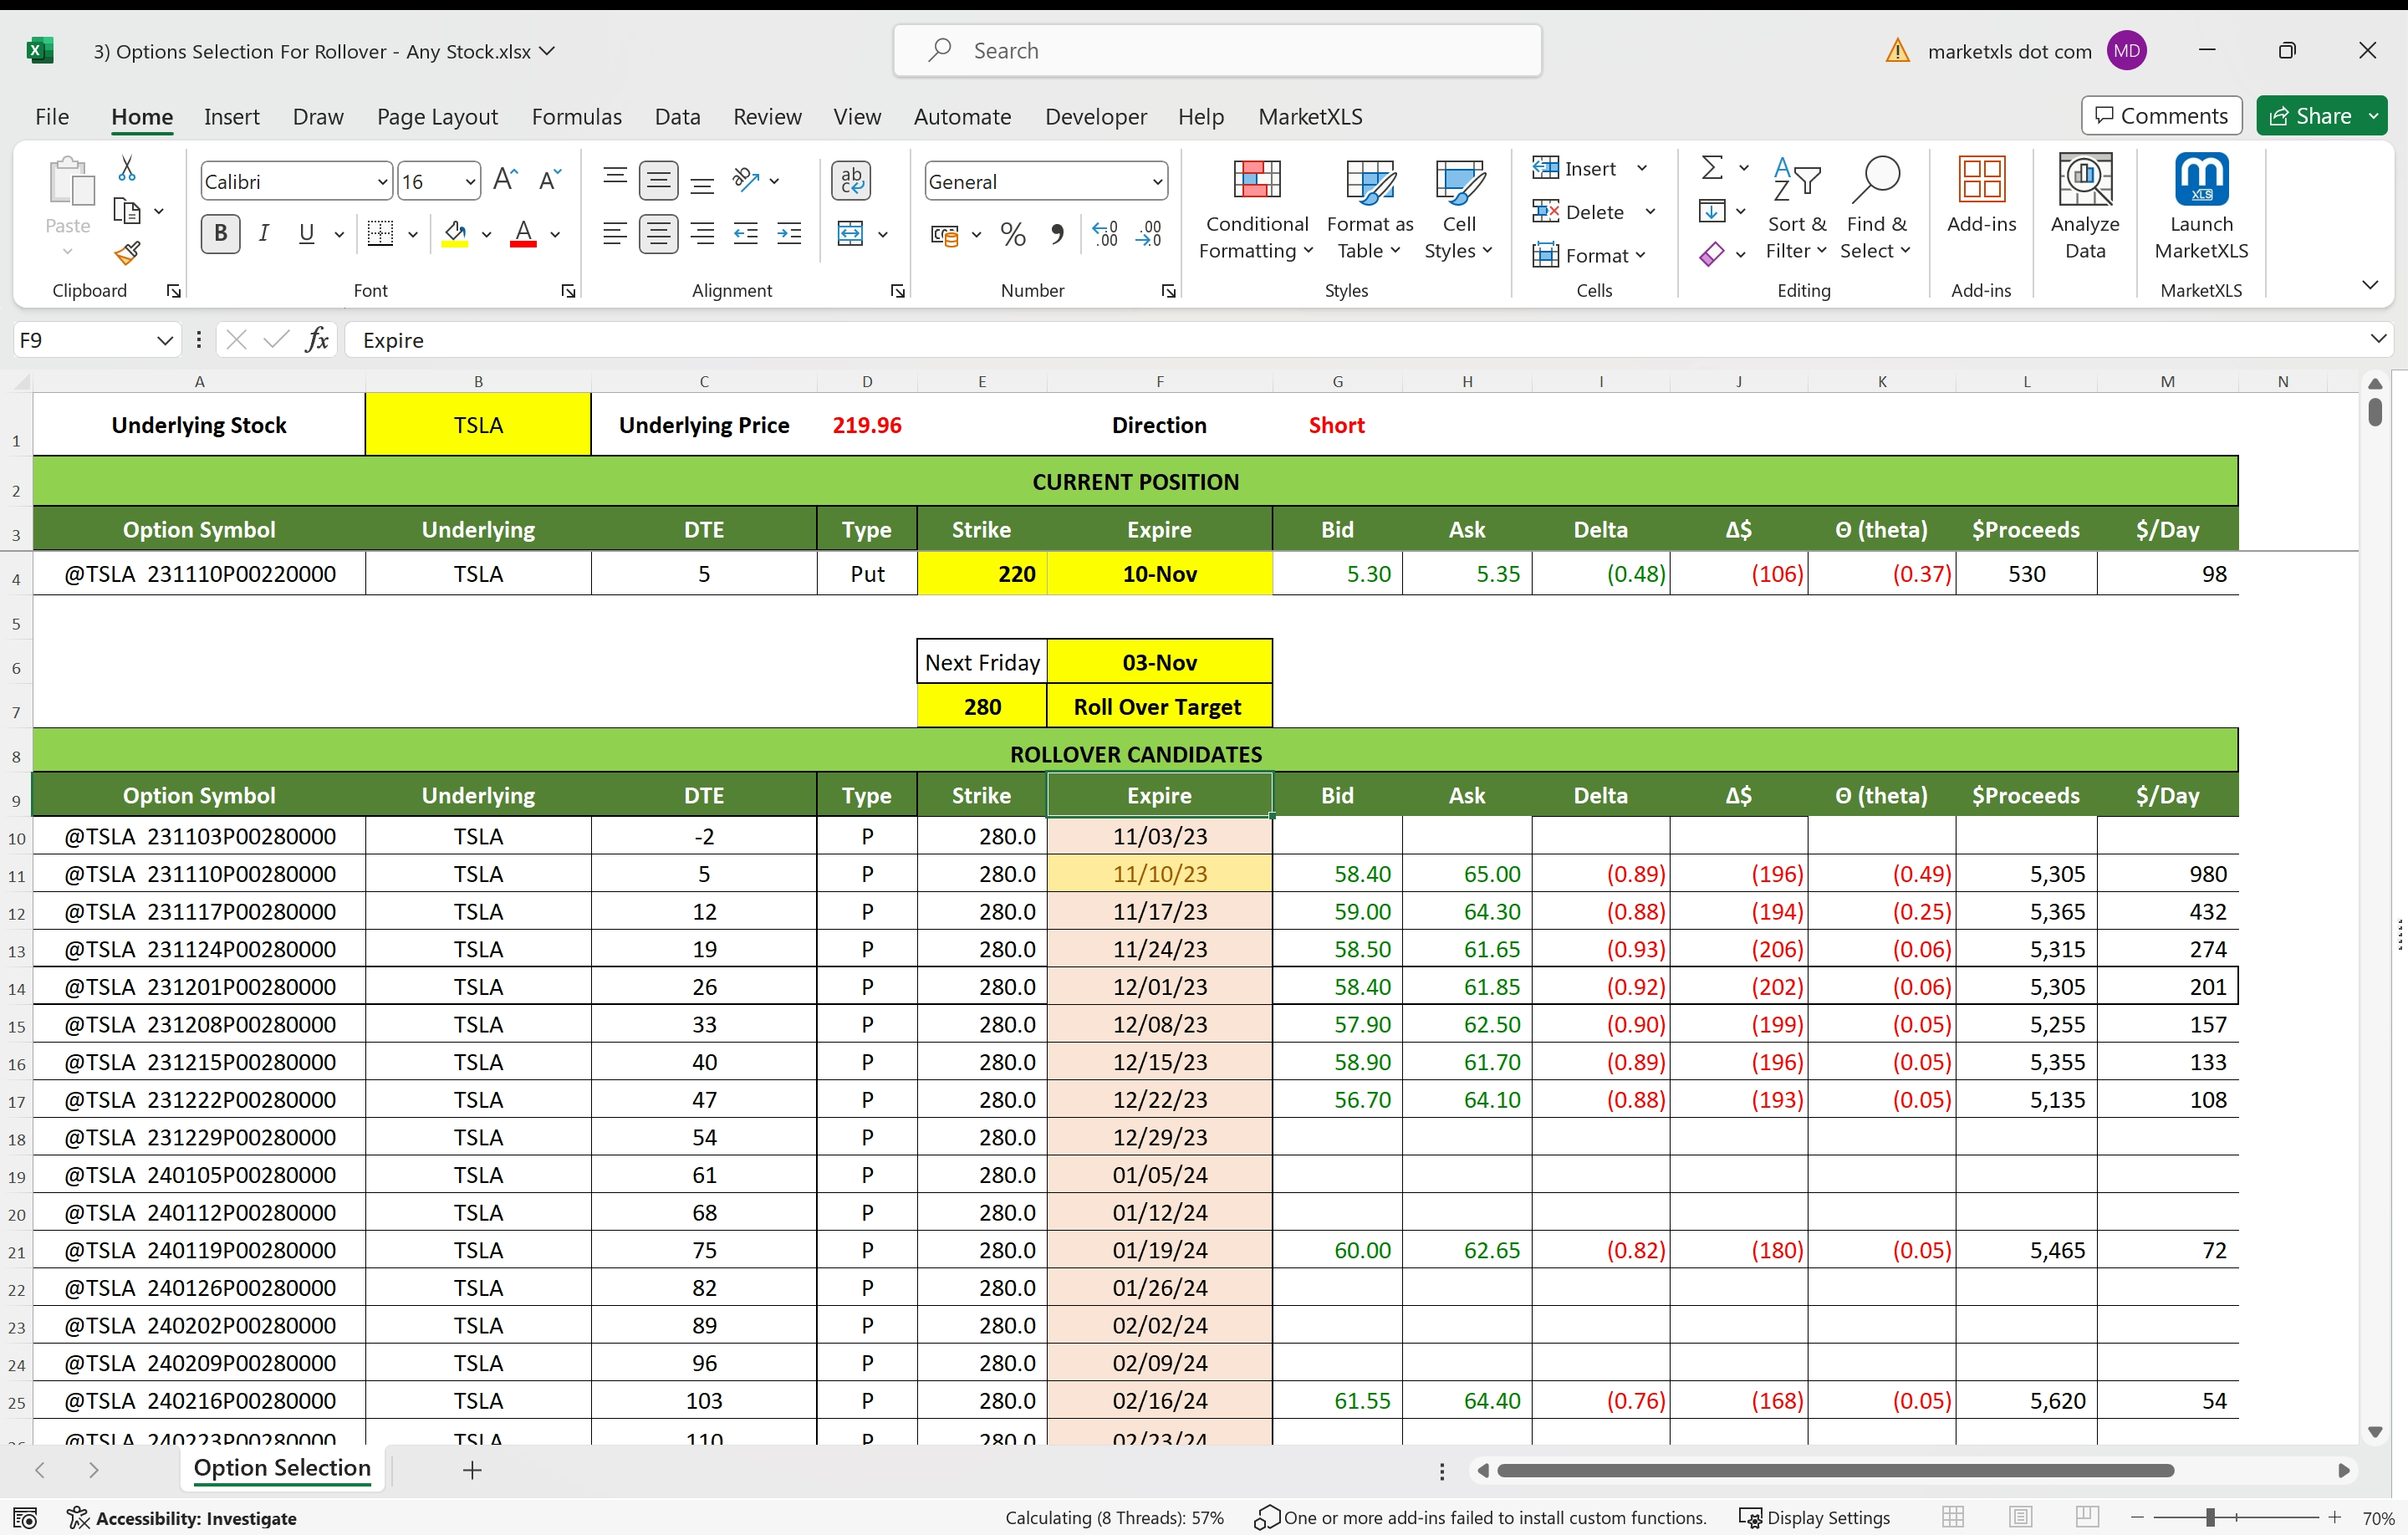This screenshot has height=1535, width=2408.
Task: Click the AutoSum sigma icon
Action: pos(1712,167)
